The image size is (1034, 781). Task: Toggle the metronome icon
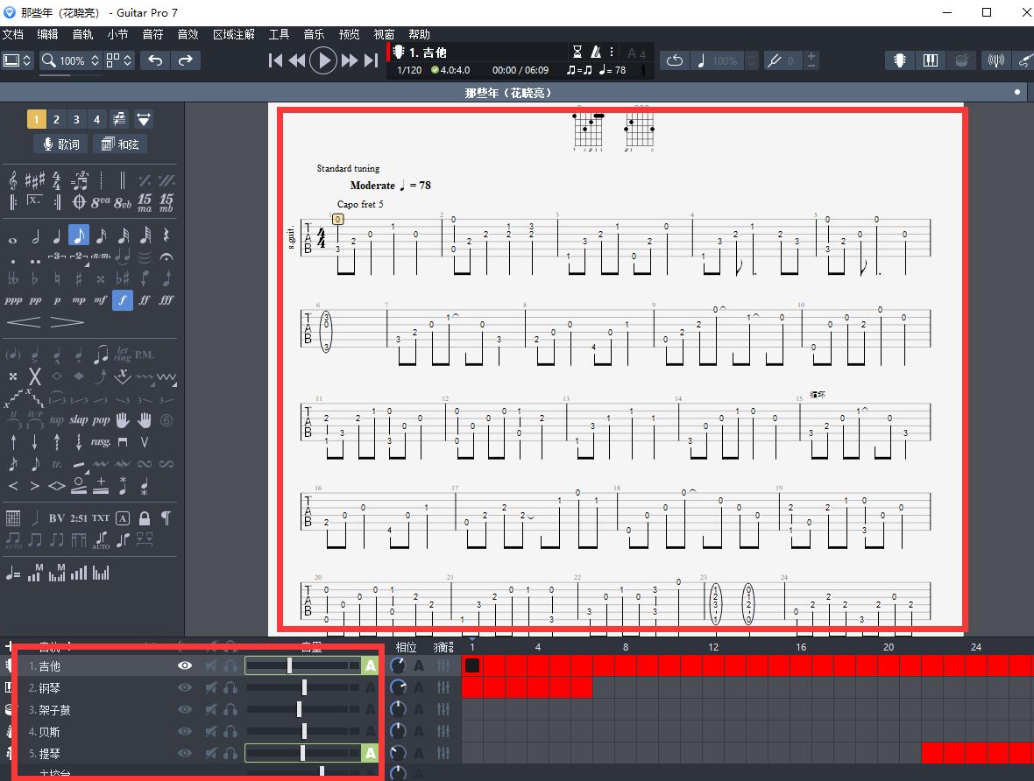point(597,52)
